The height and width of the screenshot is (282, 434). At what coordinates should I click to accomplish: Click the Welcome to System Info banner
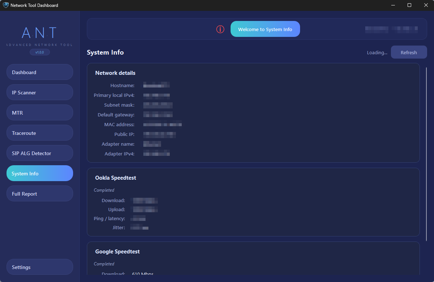(x=265, y=29)
